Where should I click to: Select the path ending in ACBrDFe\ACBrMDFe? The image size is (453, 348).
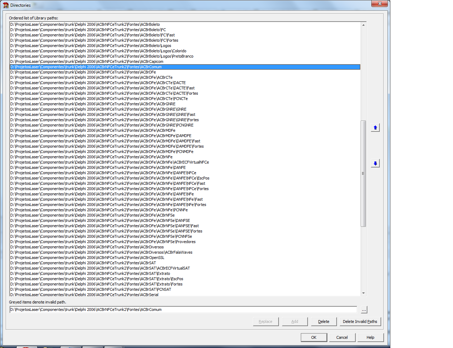pyautogui.click(x=185, y=130)
